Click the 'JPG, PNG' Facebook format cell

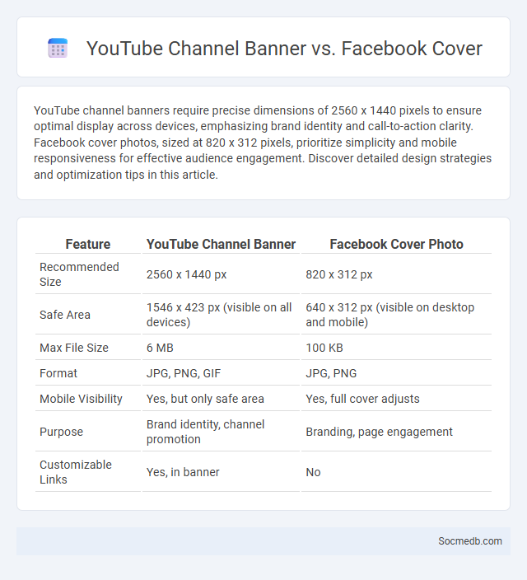[x=396, y=373]
